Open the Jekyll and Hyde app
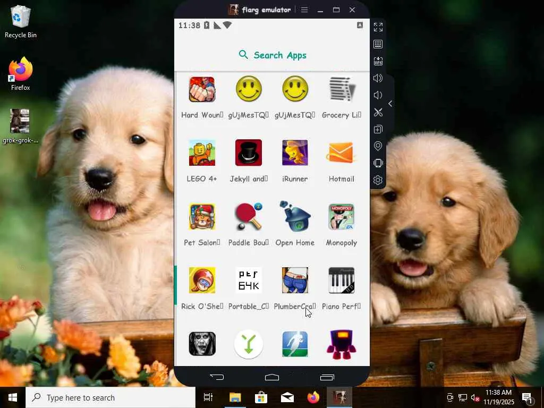This screenshot has width=544, height=408. [x=249, y=153]
